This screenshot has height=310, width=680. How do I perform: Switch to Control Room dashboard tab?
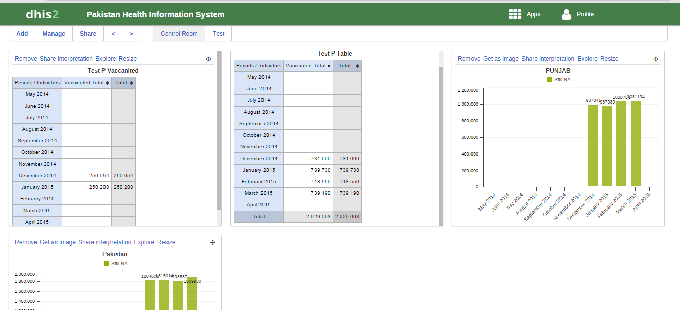tap(179, 34)
